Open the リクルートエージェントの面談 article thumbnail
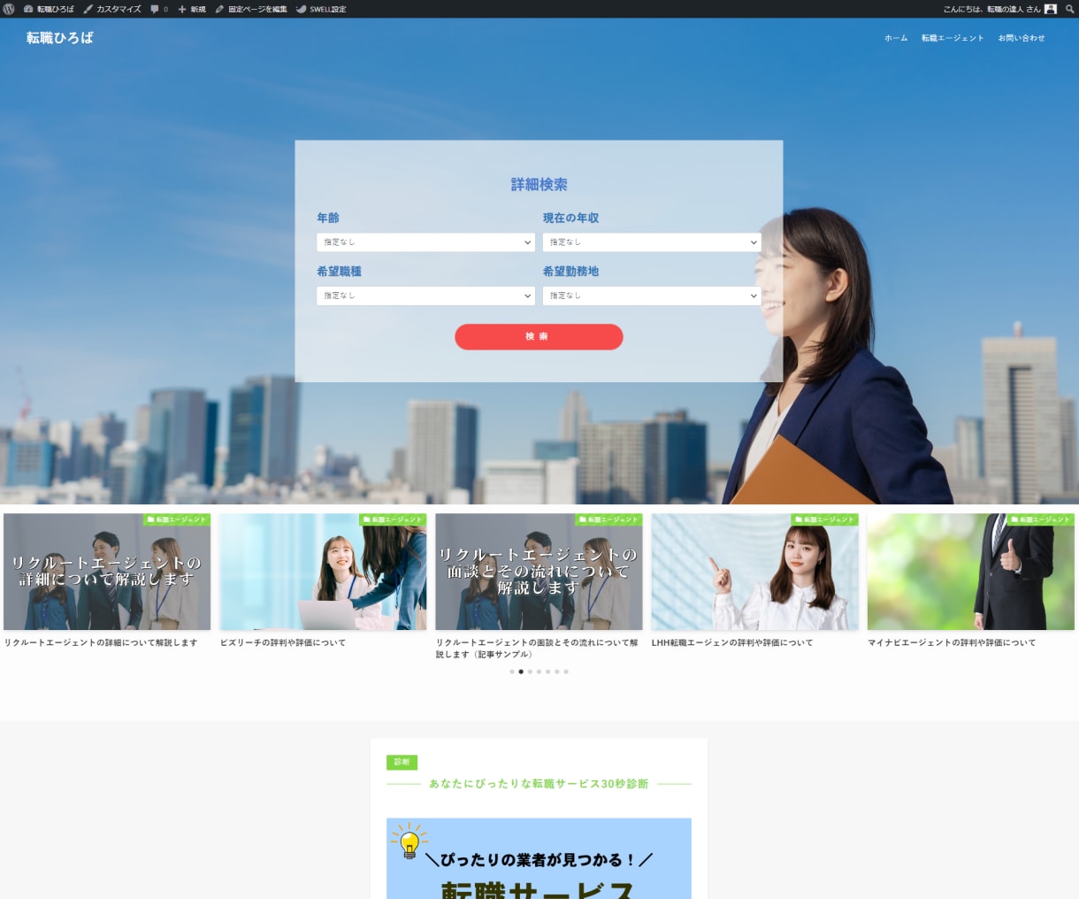 point(539,572)
